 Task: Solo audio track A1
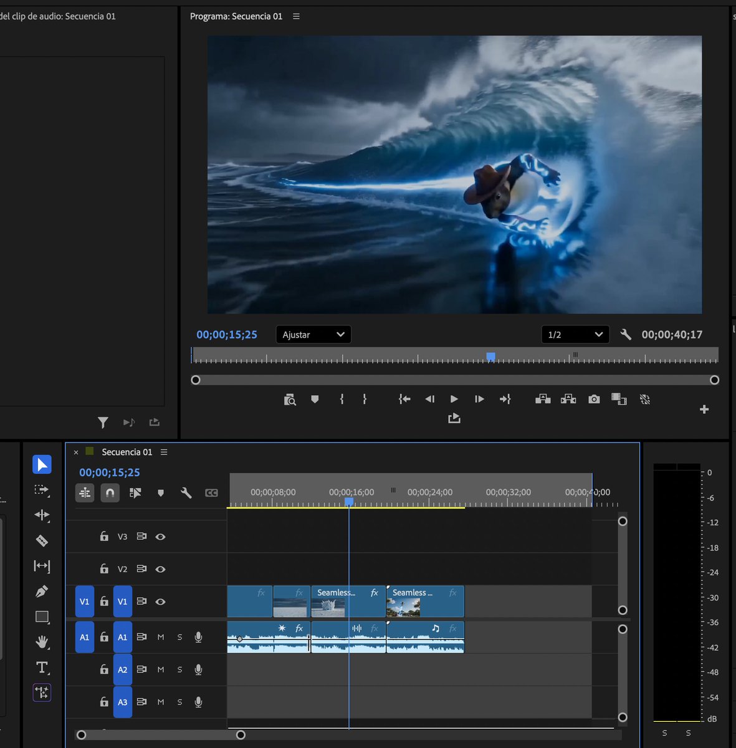[179, 637]
